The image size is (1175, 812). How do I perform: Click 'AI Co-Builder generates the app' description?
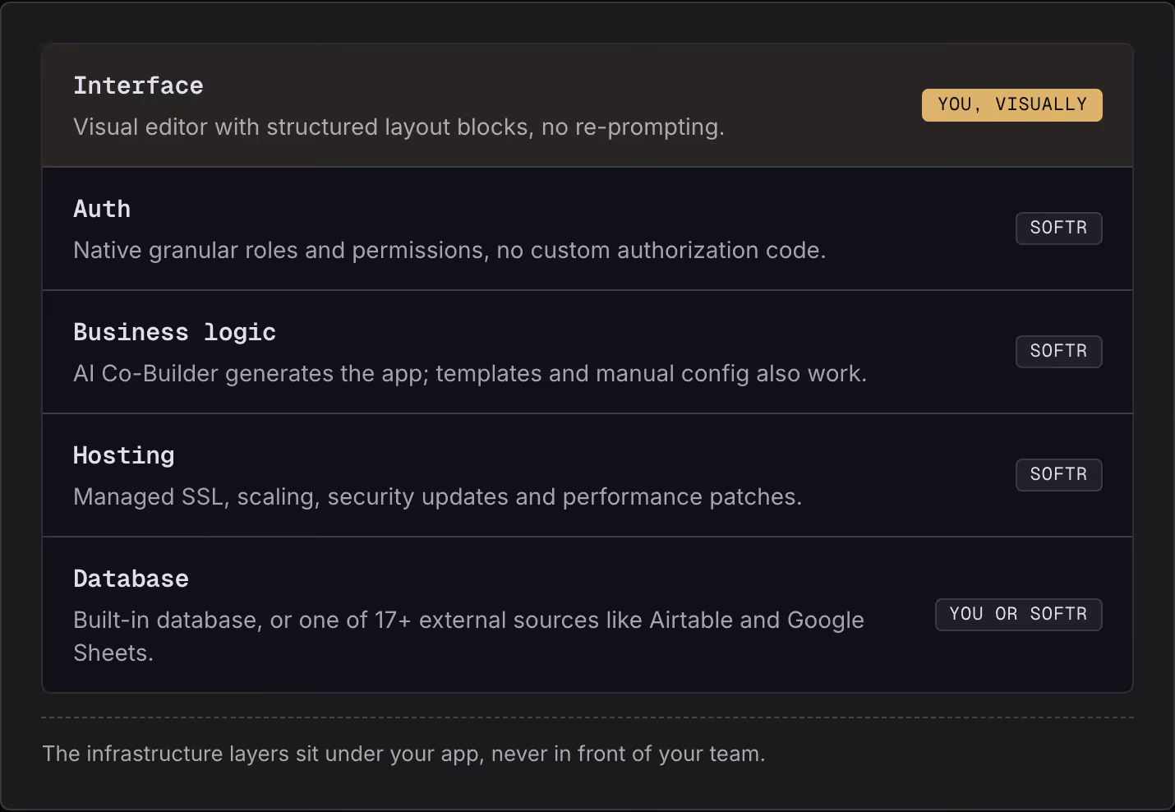[x=470, y=374]
